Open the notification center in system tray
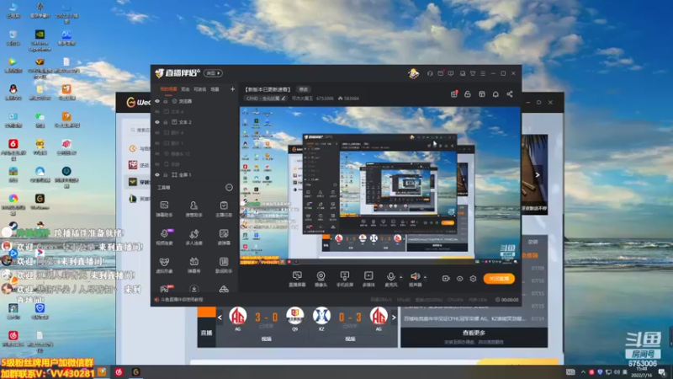Image resolution: width=673 pixels, height=379 pixels. coord(663,372)
